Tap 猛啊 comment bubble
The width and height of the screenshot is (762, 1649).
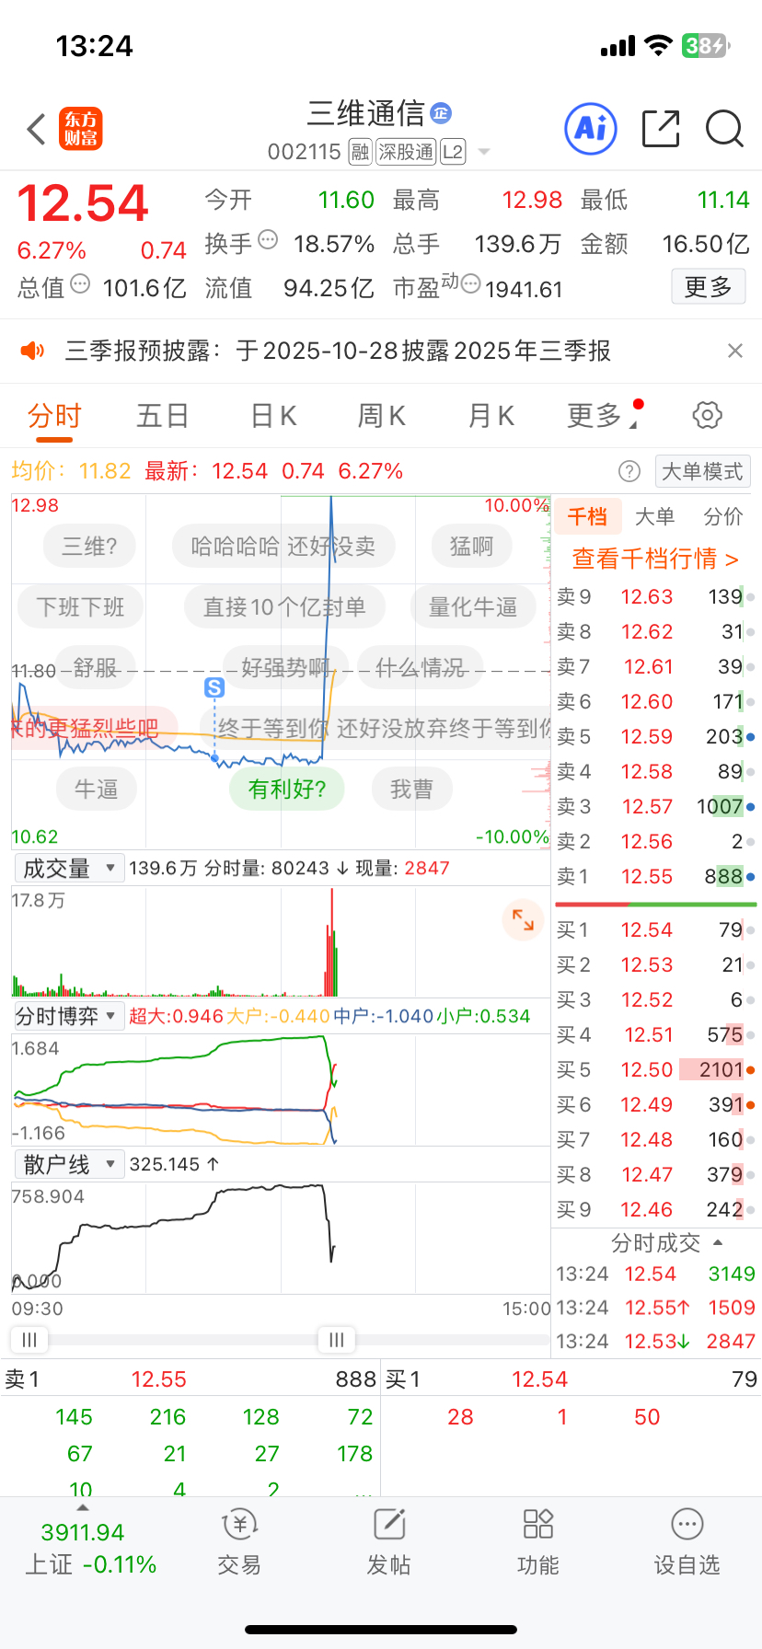tap(471, 547)
